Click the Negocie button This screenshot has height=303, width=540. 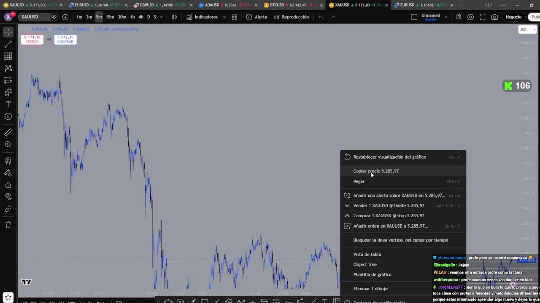pos(513,17)
